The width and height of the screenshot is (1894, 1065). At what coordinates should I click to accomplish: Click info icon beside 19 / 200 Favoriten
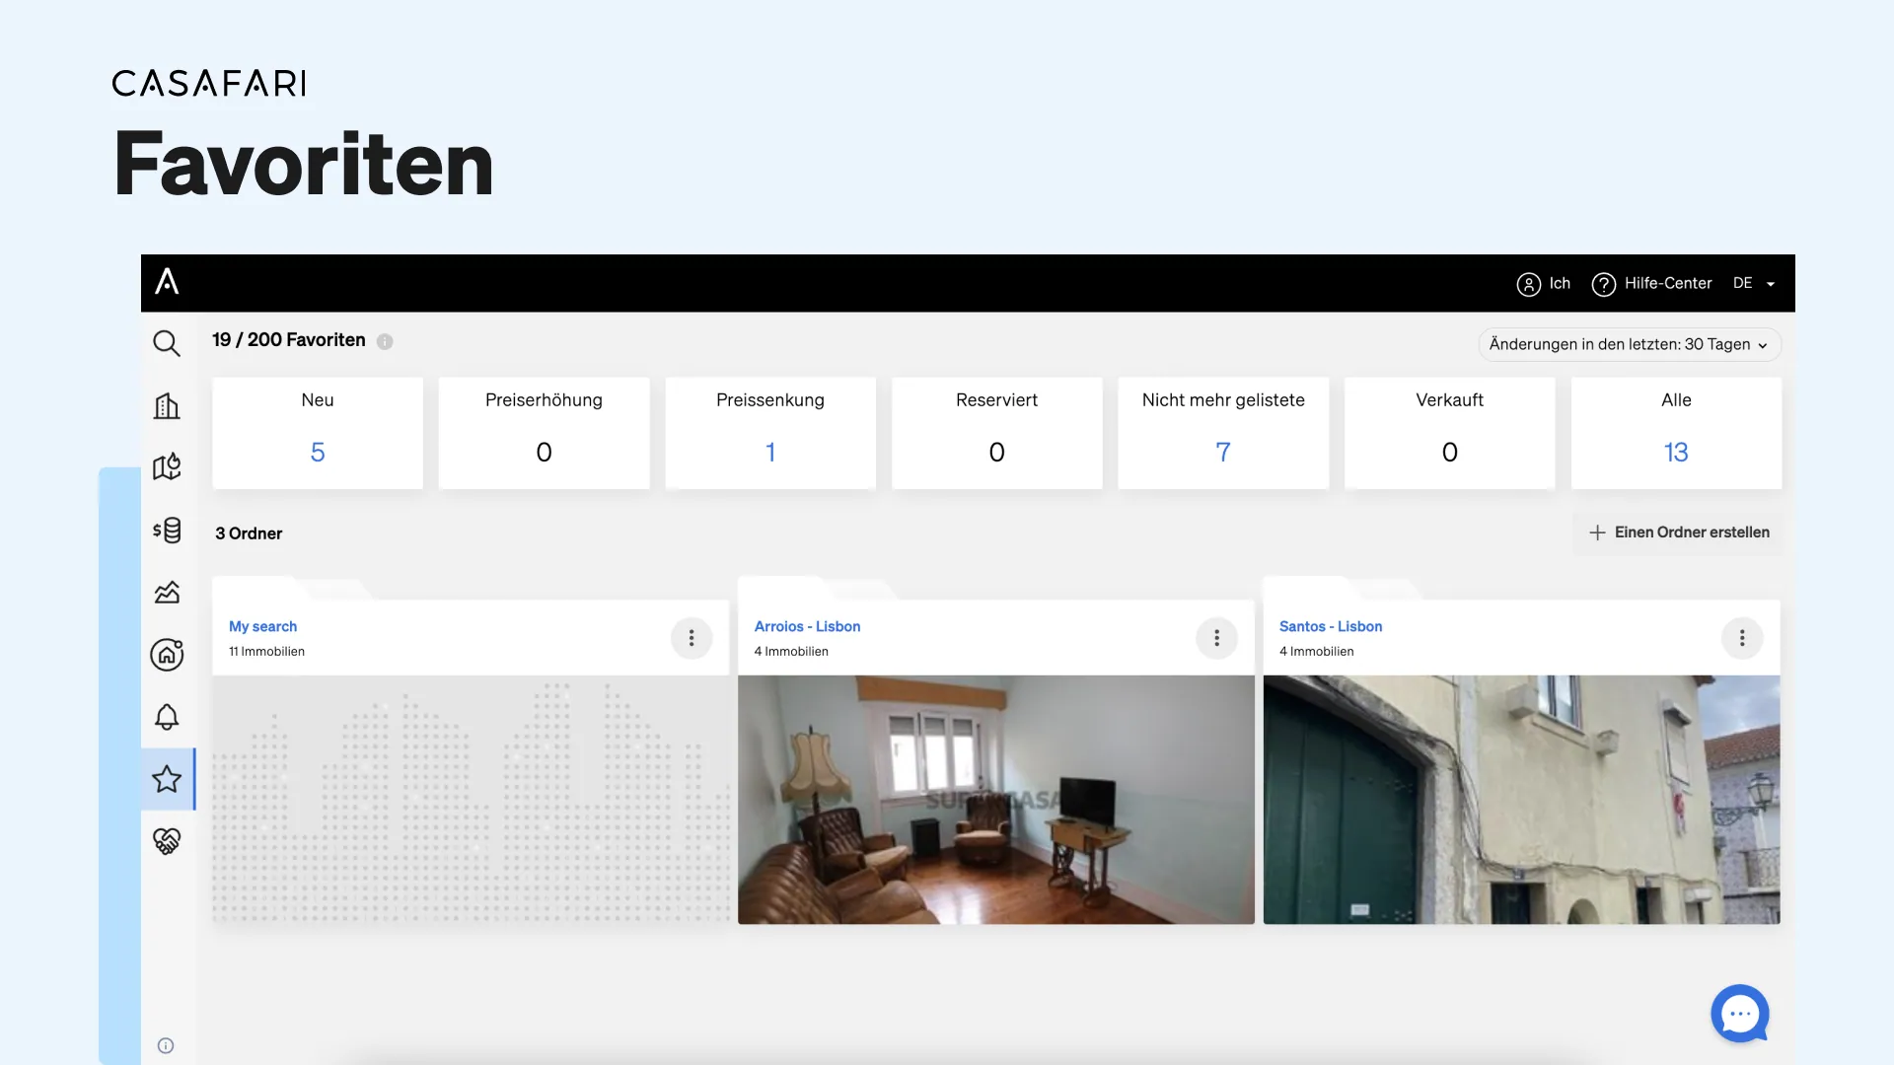385,341
